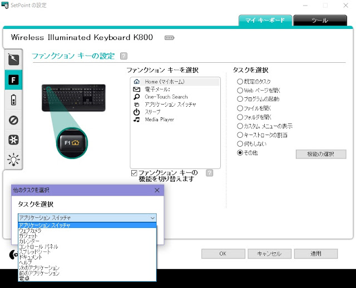Viewport: 356px width, 288px height.
Task: Click the keyboard image thumbnail
Action: (73, 98)
